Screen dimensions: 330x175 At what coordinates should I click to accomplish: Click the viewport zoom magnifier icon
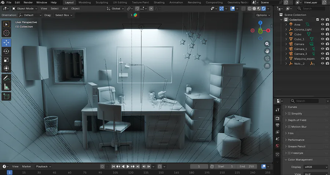pos(267,44)
